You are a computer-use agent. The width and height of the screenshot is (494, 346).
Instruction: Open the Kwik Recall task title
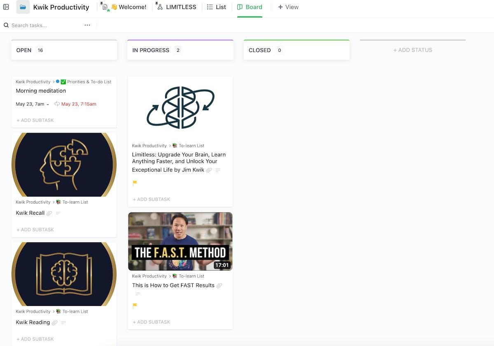pyautogui.click(x=30, y=213)
